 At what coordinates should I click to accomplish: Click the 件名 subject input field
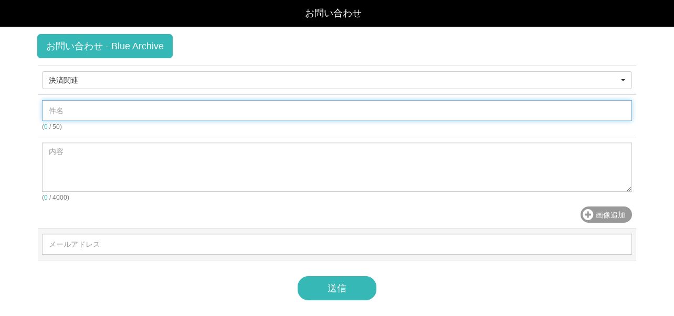pos(337,111)
